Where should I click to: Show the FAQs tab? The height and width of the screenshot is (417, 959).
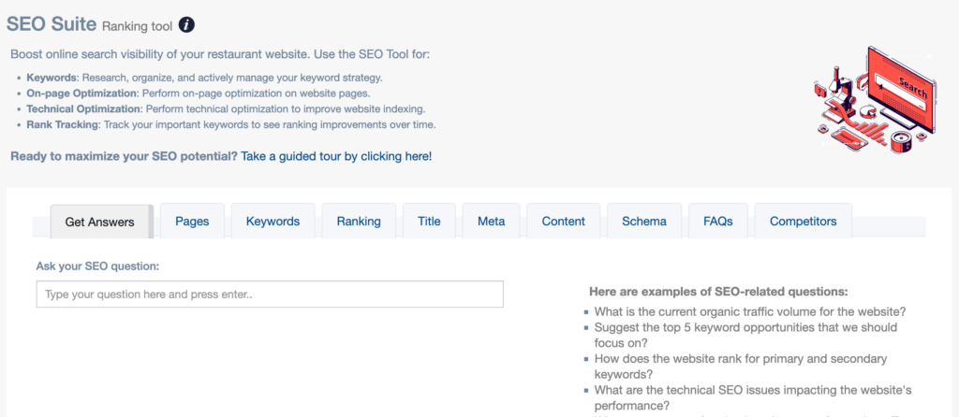(x=717, y=222)
